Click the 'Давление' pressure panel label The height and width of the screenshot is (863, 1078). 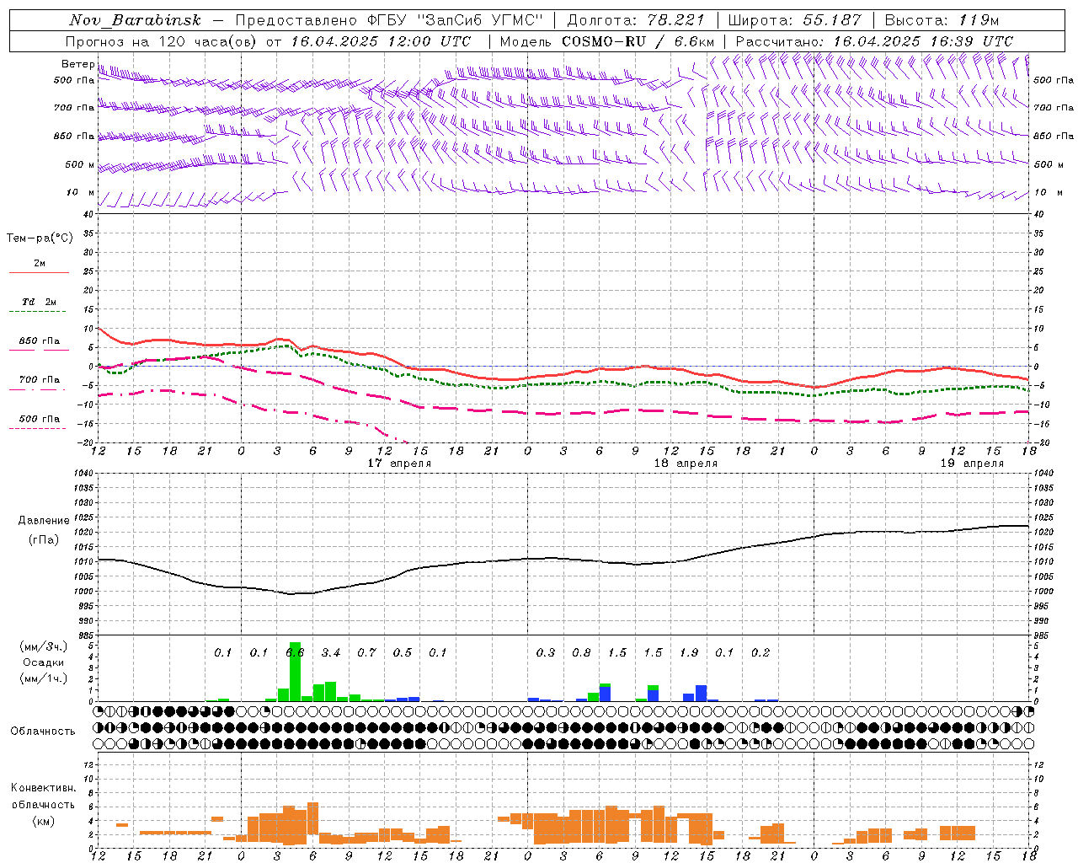(x=44, y=521)
